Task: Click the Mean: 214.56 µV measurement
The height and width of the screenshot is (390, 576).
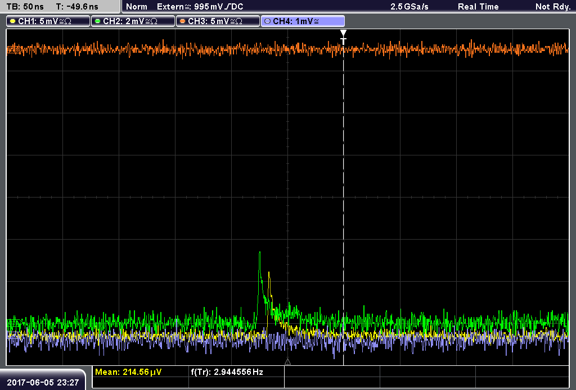Action: click(x=128, y=372)
